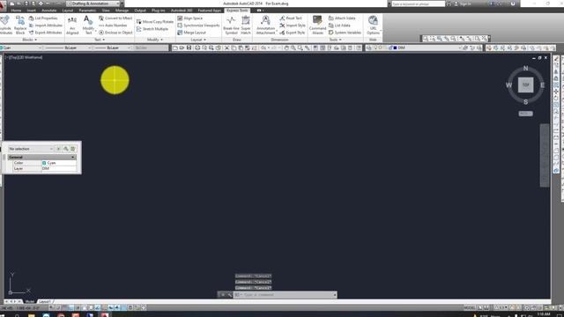Screen dimensions: 564x317
Task: Select the Super Hatch tool
Action: (246, 25)
